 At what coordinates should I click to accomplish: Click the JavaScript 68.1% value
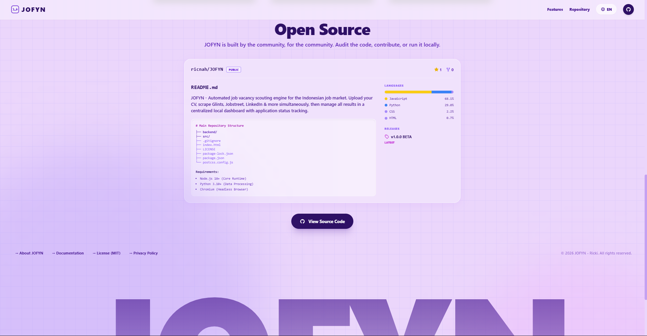pos(449,99)
